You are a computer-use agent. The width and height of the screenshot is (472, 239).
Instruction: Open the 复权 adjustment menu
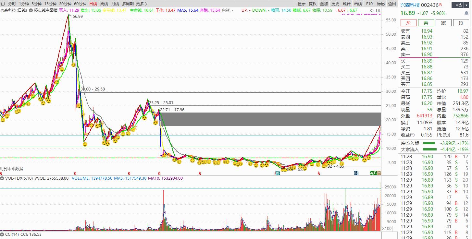(x=313, y=4)
